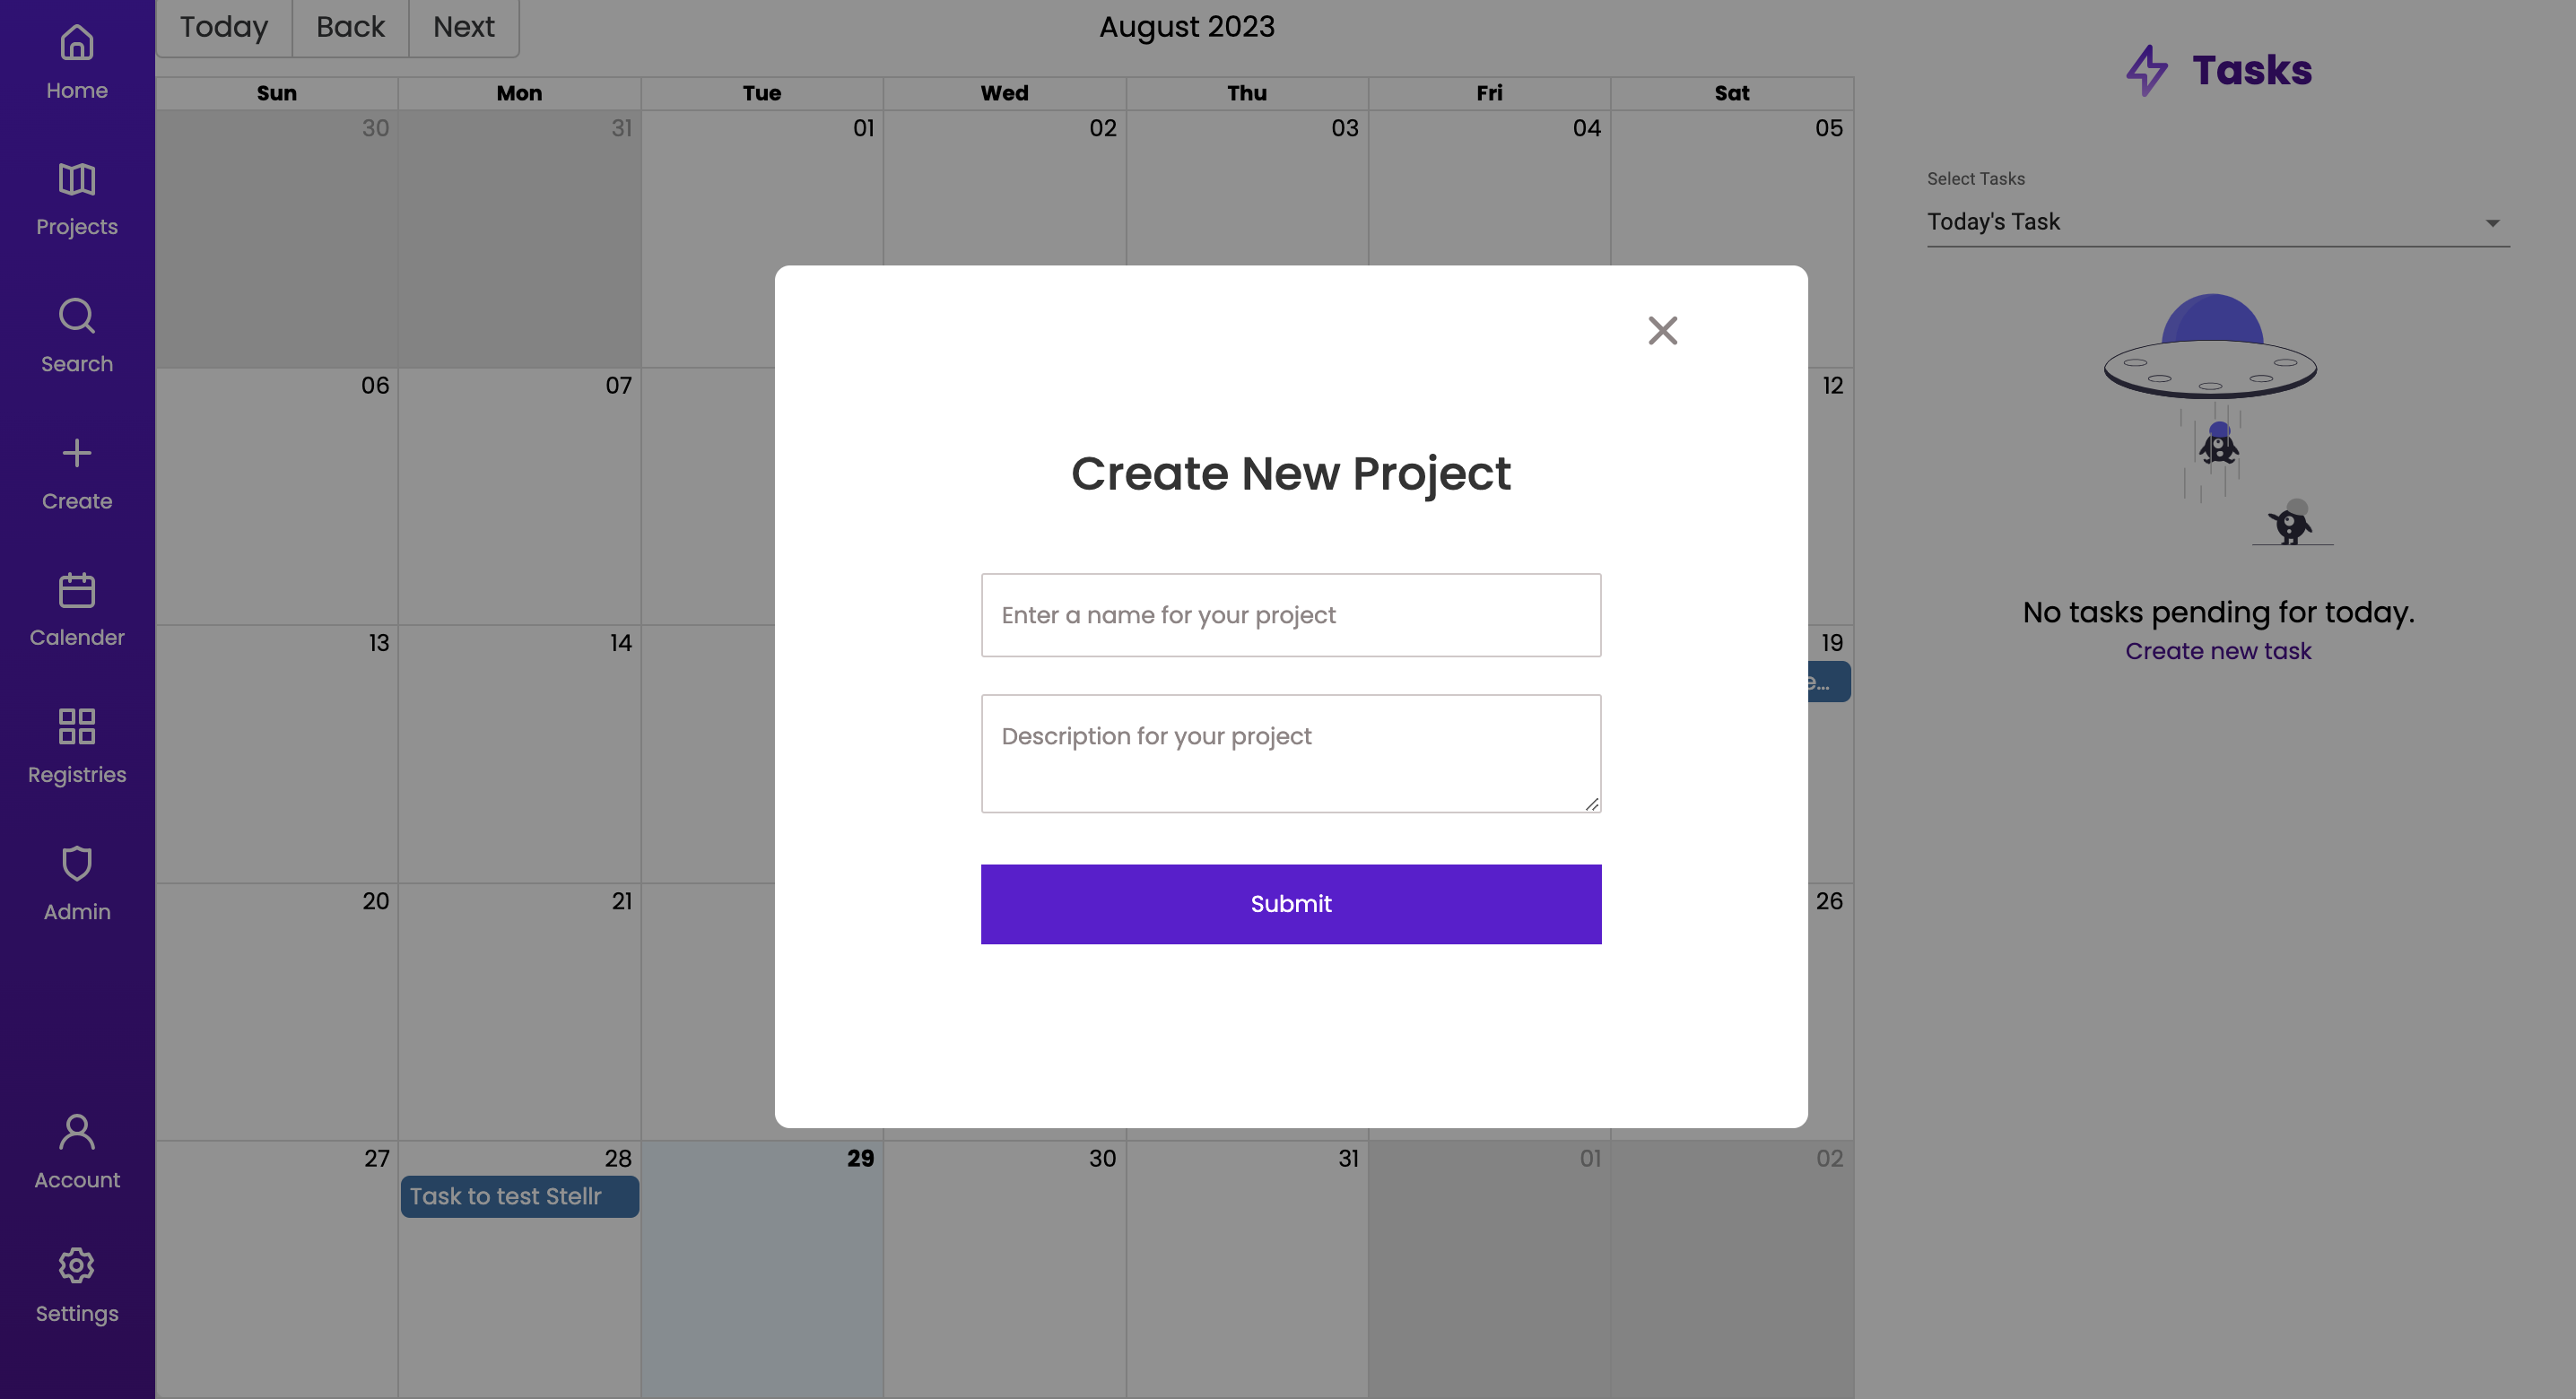Focus the project description text area
Image resolution: width=2576 pixels, height=1399 pixels.
click(1291, 754)
